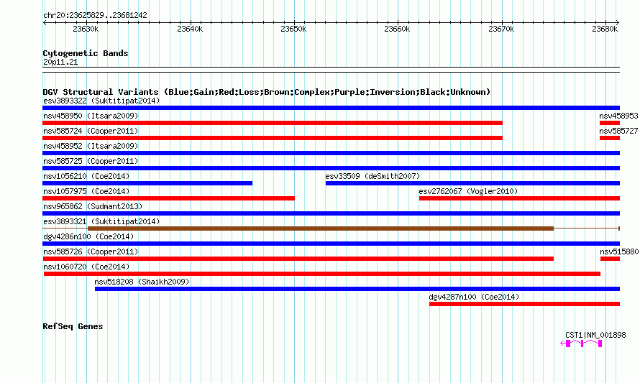Screen dimensions: 640x383
Task: Select the dgv4287n100 (Coe2014) red bar
Action: [x=524, y=304]
